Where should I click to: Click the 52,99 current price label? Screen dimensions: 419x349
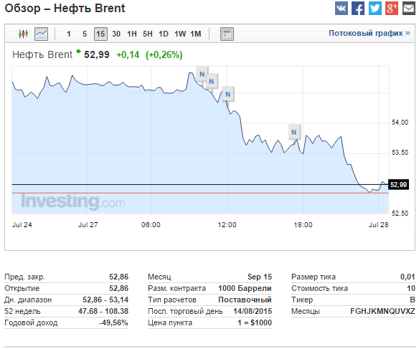click(x=398, y=185)
